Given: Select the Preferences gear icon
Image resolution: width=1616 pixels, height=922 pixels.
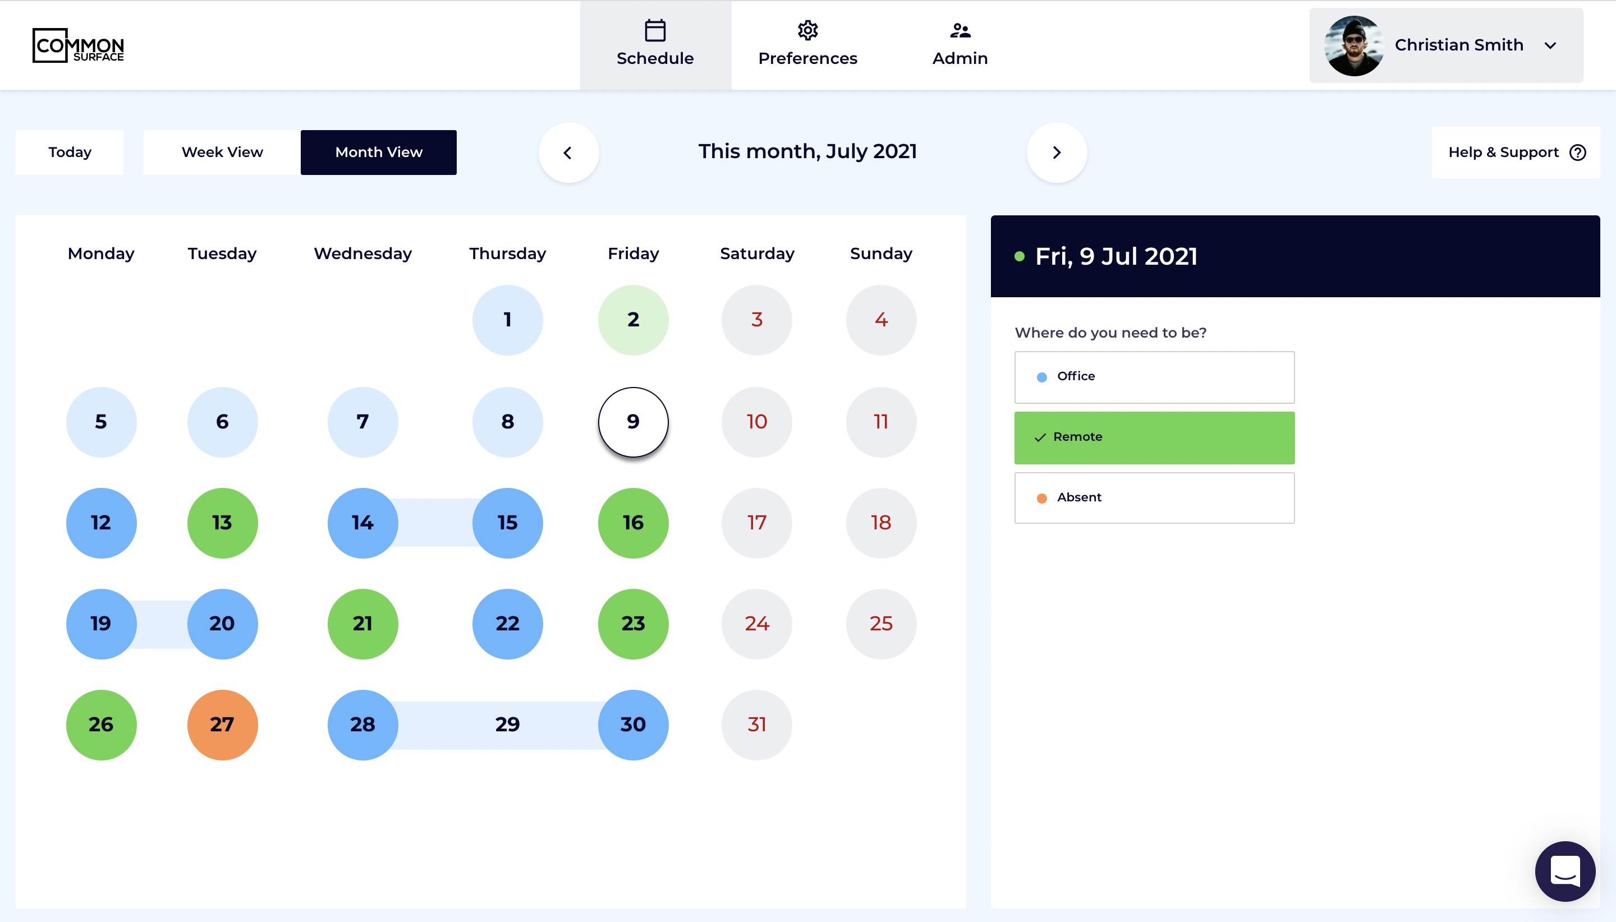Looking at the screenshot, I should point(807,30).
